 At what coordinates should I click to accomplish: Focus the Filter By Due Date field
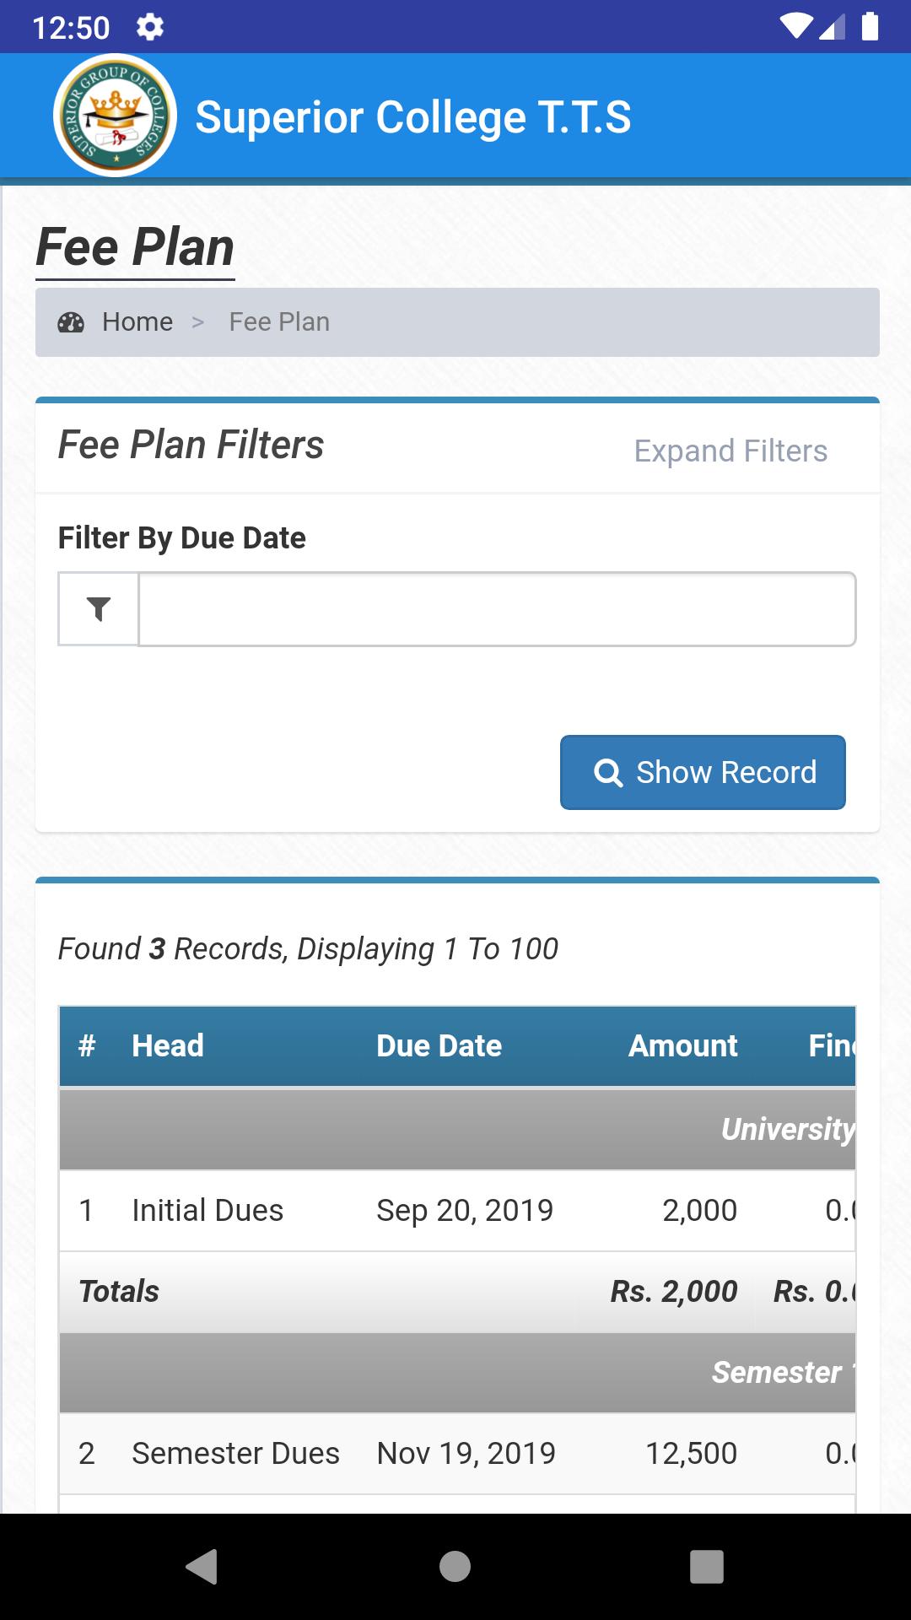pyautogui.click(x=498, y=609)
